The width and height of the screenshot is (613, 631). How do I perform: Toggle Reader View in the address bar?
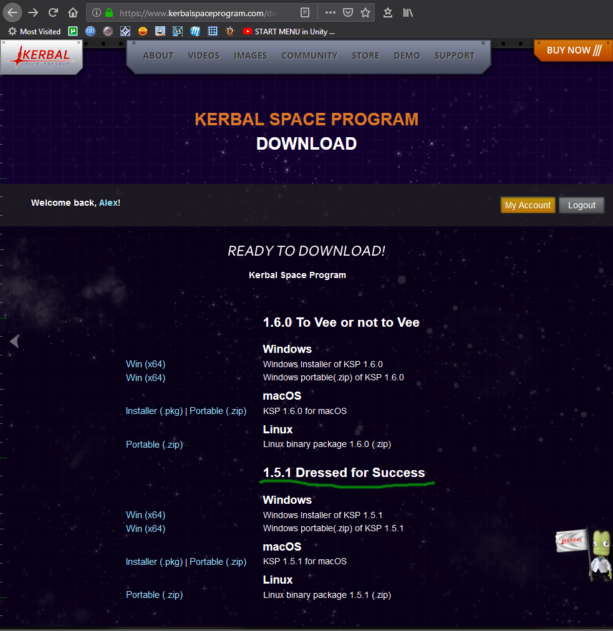304,12
